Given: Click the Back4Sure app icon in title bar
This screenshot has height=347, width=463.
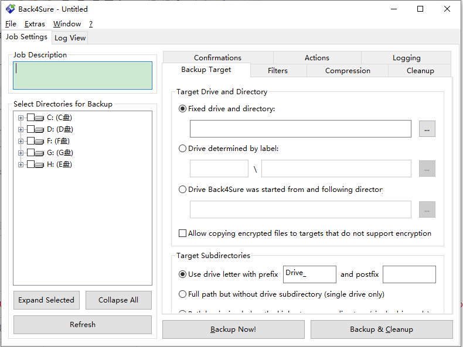Looking at the screenshot, I should tap(11, 9).
